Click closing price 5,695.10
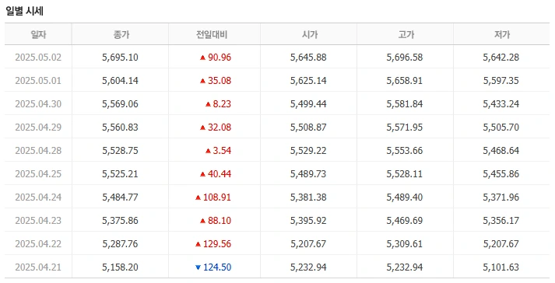Viewport: 555px width, 283px height. click(121, 58)
